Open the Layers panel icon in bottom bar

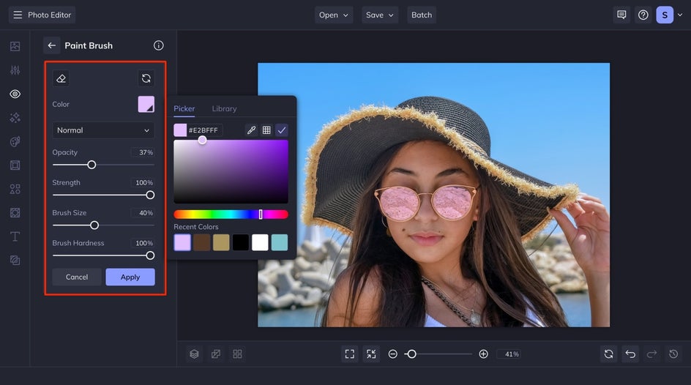coord(195,354)
